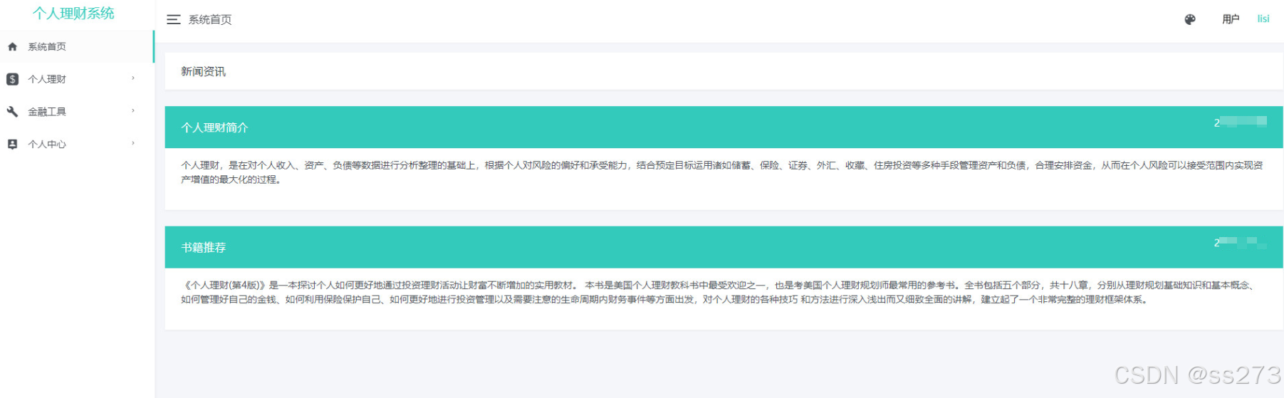Click the date on 书籍推荐 header
Viewport: 1284px width, 398px height.
pyautogui.click(x=1240, y=242)
